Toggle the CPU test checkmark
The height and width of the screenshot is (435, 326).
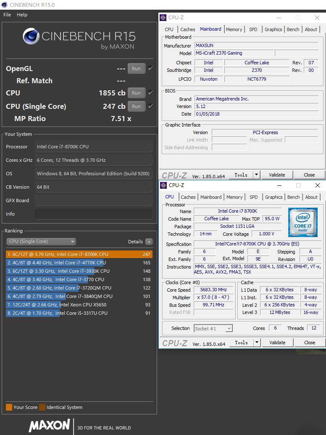pyautogui.click(x=150, y=93)
